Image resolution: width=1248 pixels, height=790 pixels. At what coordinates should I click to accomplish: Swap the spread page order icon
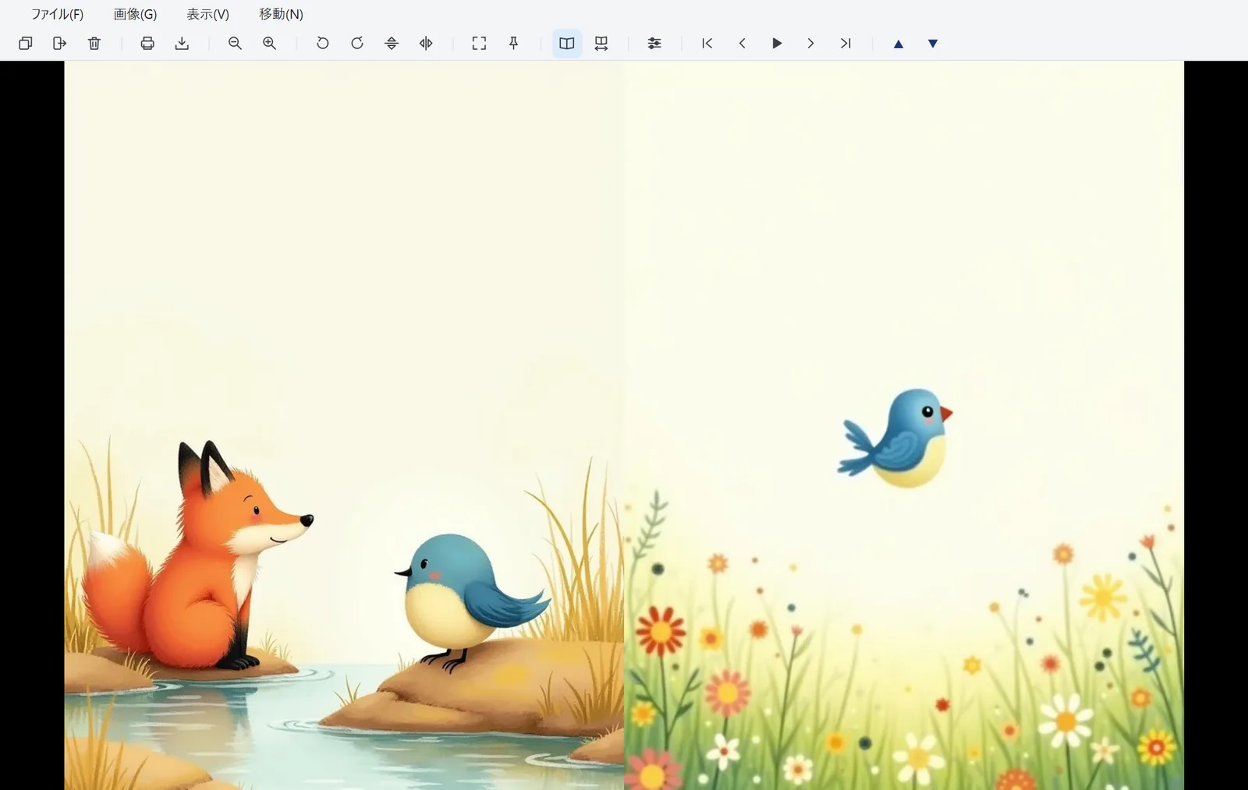(601, 44)
